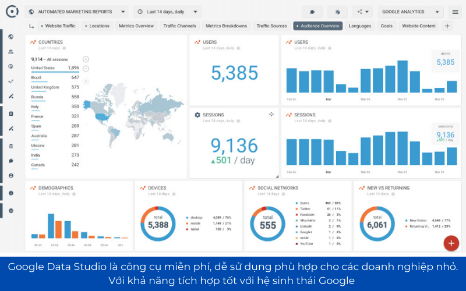Viewport: 466px width, 291px height.
Task: Open the hamburger menu at top right
Action: [x=455, y=12]
